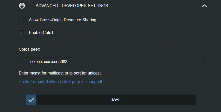The image size is (221, 112).
Task: Click the Restart required warning text
Action: [60, 82]
